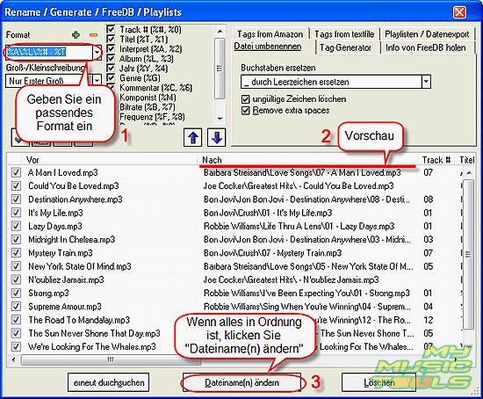483x399 pixels.
Task: Uncheck file Supreme Amour.mp3
Action: pyautogui.click(x=16, y=307)
